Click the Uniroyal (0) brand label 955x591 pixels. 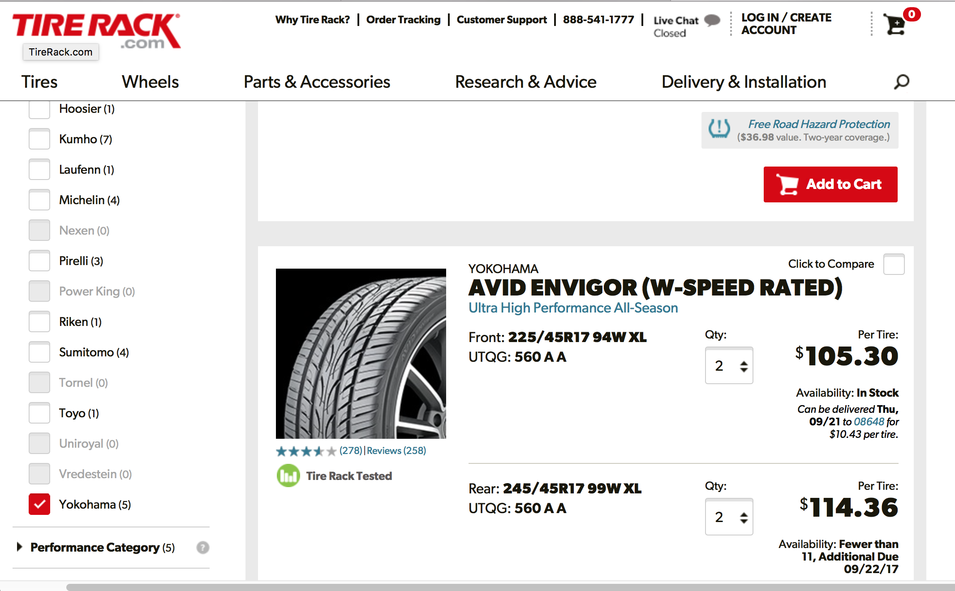pyautogui.click(x=89, y=444)
